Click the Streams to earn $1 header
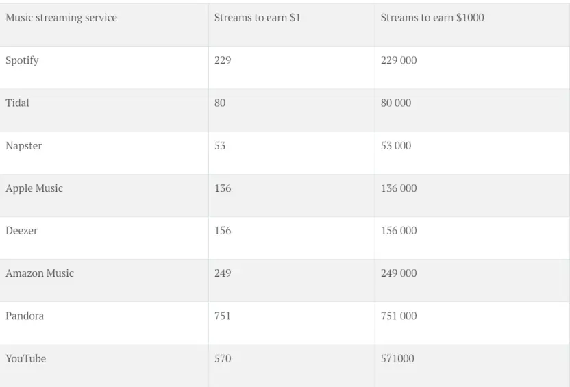The width and height of the screenshot is (570, 387). 257,18
